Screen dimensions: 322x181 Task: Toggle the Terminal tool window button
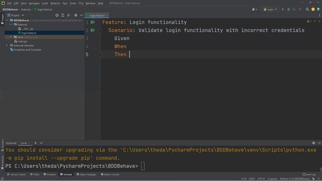coord(66,174)
